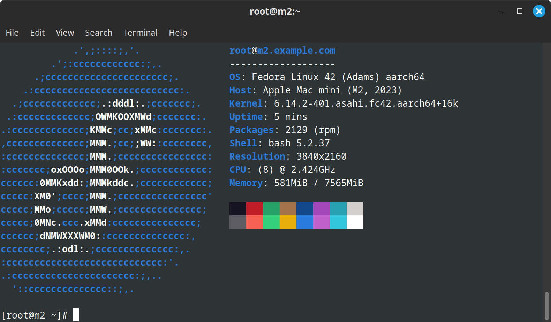The image size is (551, 322).
Task: Click the bright blue color block in bottom row
Action: (x=305, y=222)
